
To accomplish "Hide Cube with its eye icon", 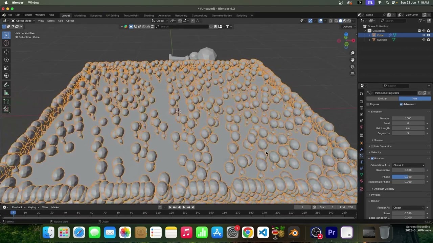I will click(424, 35).
